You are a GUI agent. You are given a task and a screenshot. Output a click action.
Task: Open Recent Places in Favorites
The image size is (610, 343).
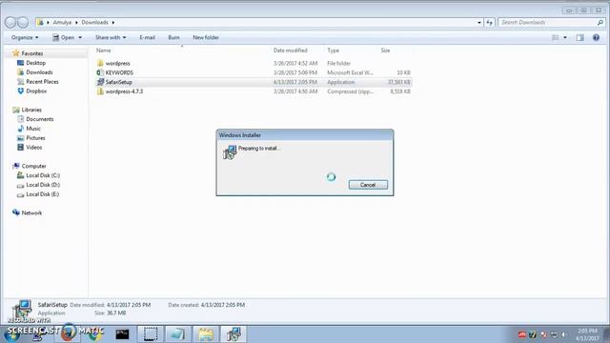[x=42, y=82]
